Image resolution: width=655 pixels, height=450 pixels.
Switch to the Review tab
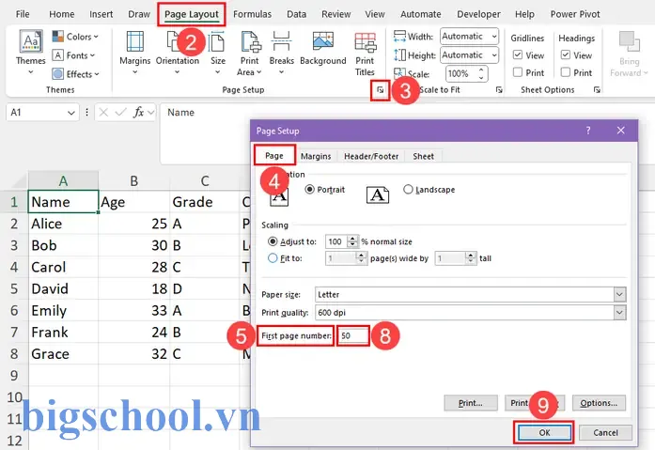click(335, 14)
